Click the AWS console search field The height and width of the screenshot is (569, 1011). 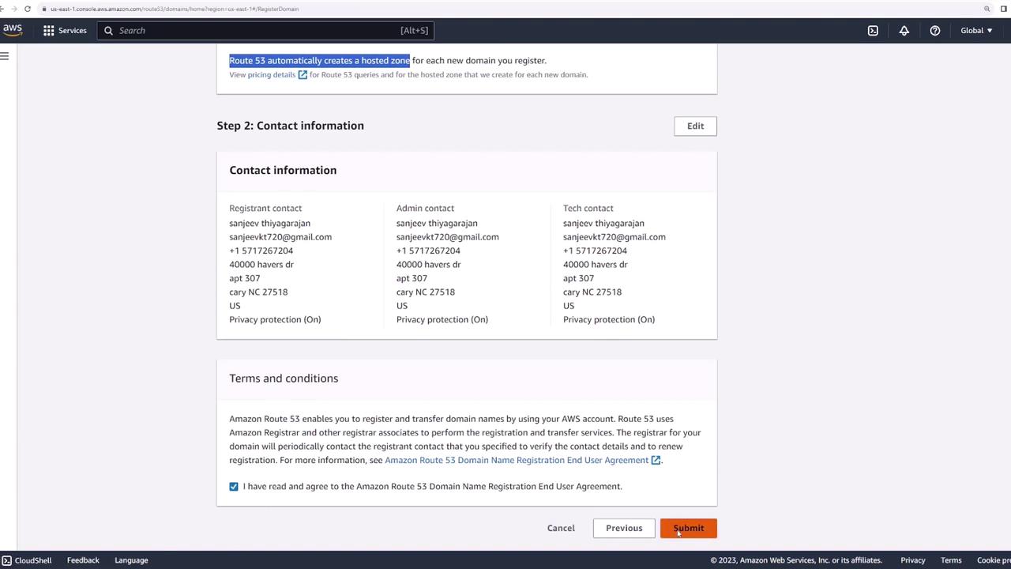click(x=261, y=31)
